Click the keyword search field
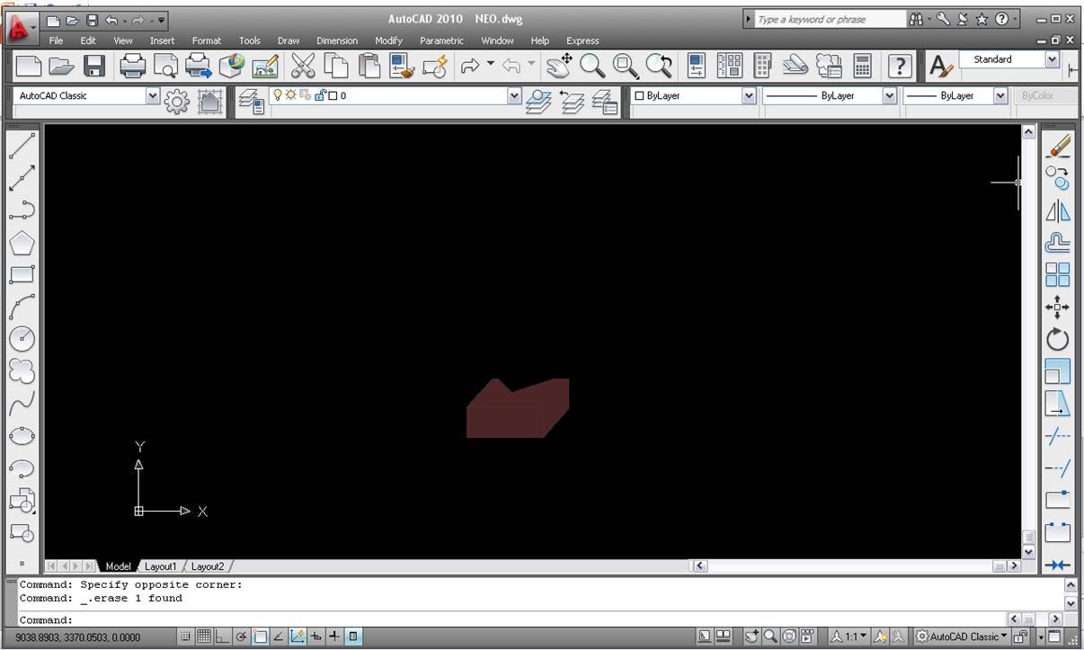1084x650 pixels. point(831,19)
